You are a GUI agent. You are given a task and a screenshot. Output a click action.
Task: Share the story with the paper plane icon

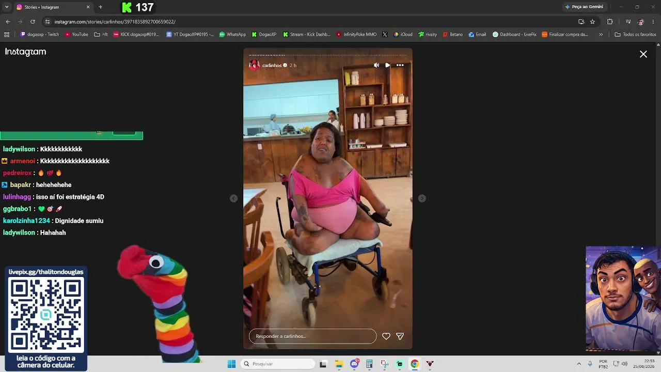coord(400,336)
